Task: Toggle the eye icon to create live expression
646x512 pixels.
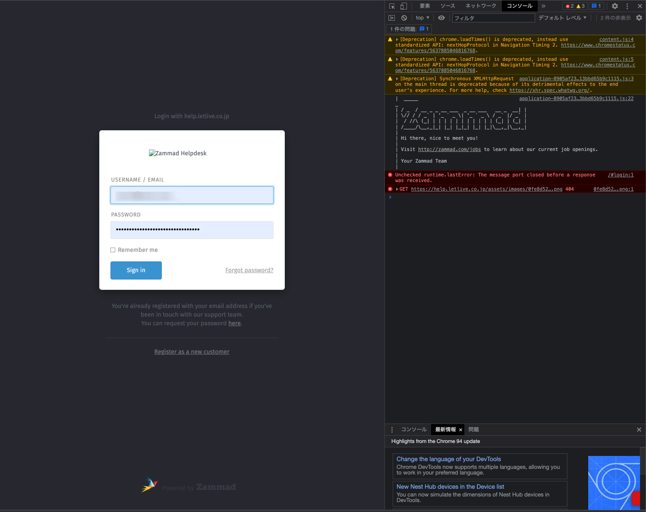Action: [441, 18]
